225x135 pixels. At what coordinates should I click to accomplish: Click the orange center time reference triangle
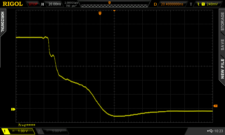click(114, 11)
